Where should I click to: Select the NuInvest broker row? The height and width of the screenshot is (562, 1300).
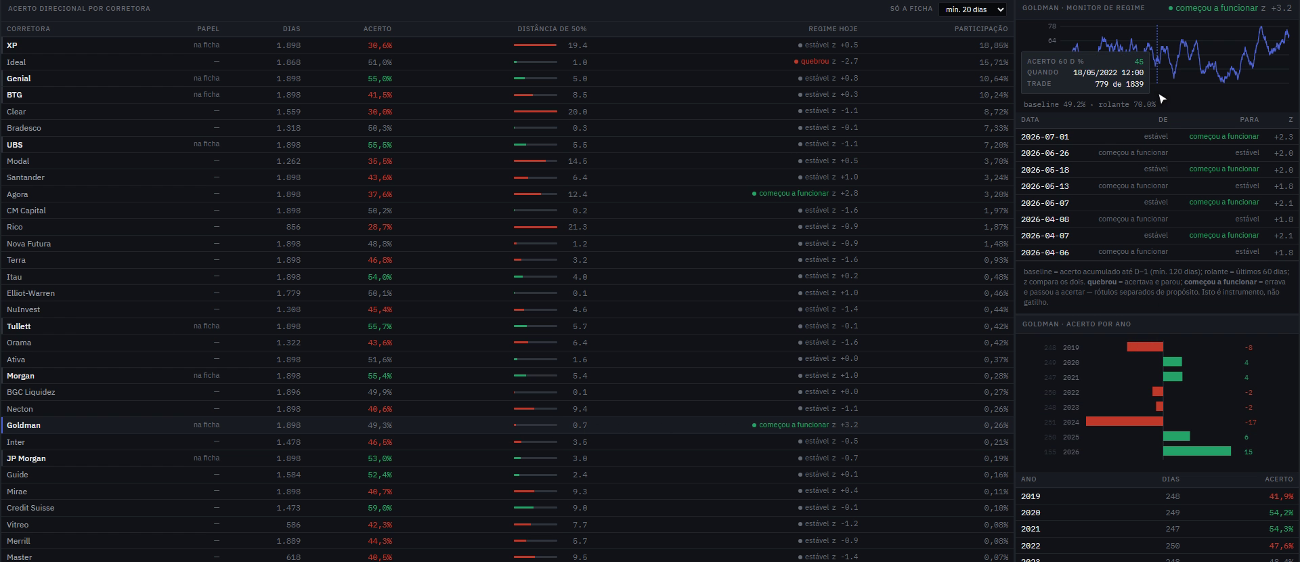click(506, 309)
